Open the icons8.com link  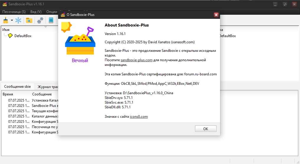tap(139, 117)
